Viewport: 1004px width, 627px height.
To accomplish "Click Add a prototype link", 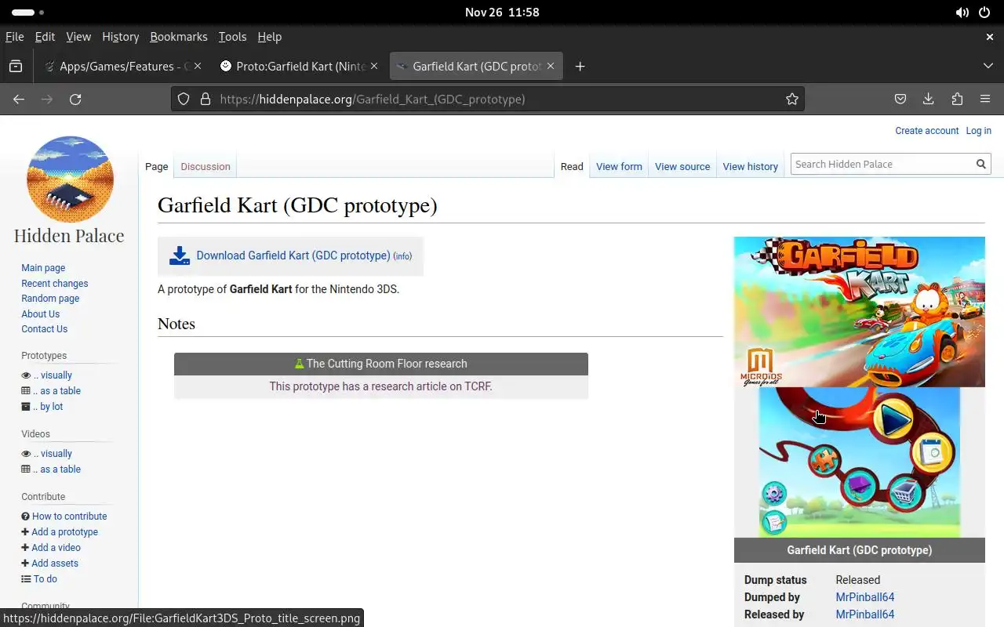I will coord(64,532).
